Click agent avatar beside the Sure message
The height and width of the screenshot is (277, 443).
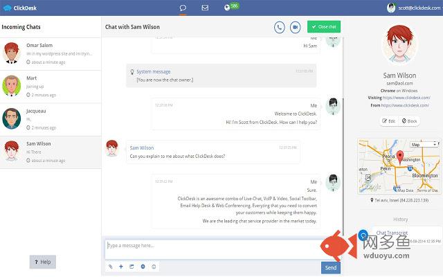[333, 183]
